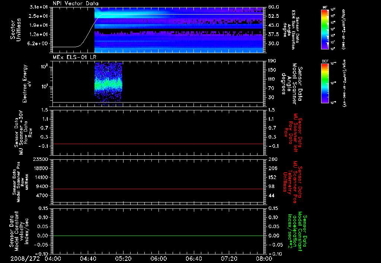Click the green "Model Constant acceleration" label

[297, 231]
